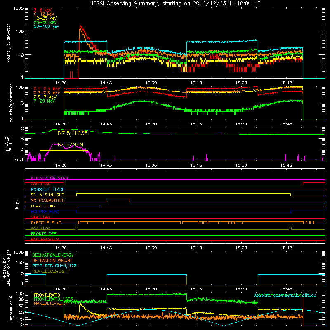This screenshot has width=330, height=330.
Task: Click the raised SC_TRANSMITTER step segment
Action: click(x=118, y=199)
